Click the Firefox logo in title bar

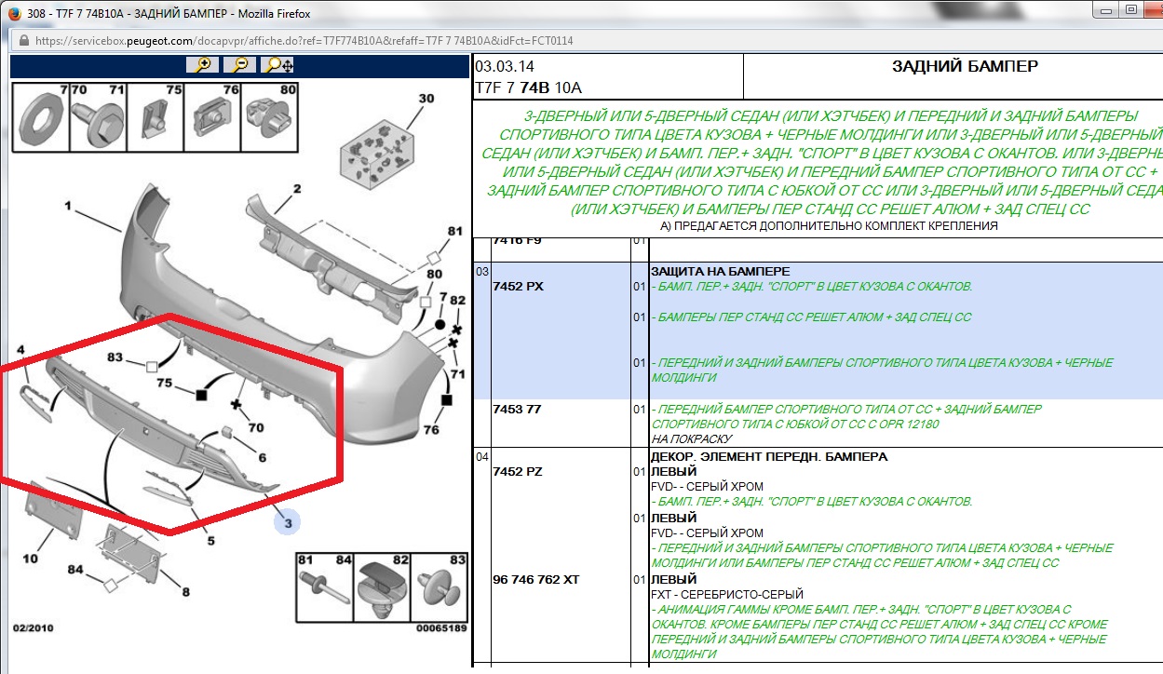pos(14,13)
